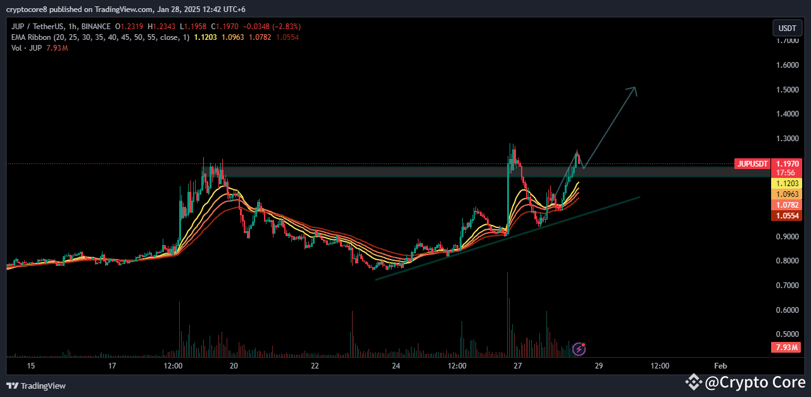Screen dimensions: 811x397
Task: Click the red notification dot on the trade icon
Action: click(x=583, y=345)
